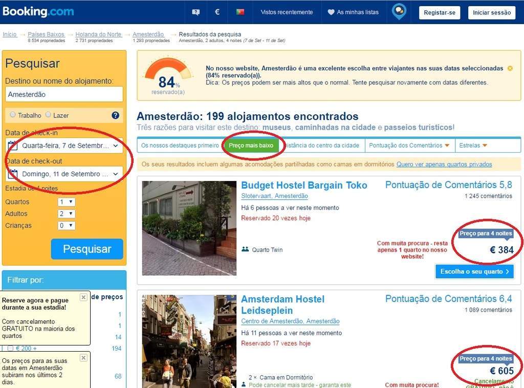524x388 pixels.
Task: Open the Quartos number dropdown
Action: pyautogui.click(x=67, y=202)
